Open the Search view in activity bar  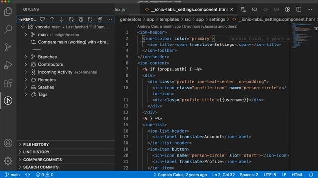8,29
